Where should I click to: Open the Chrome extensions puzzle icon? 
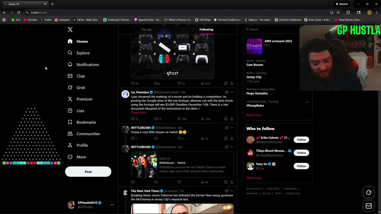[x=348, y=12]
